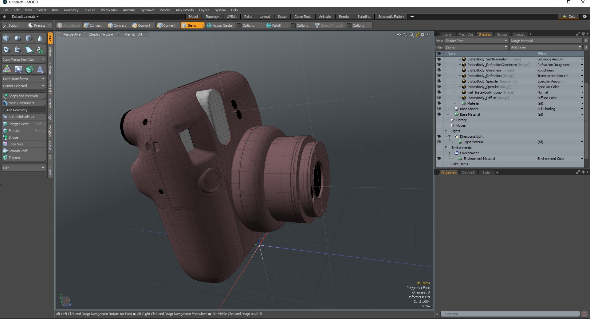Open the Vertex Map menu
The height and width of the screenshot is (319, 590).
point(109,10)
